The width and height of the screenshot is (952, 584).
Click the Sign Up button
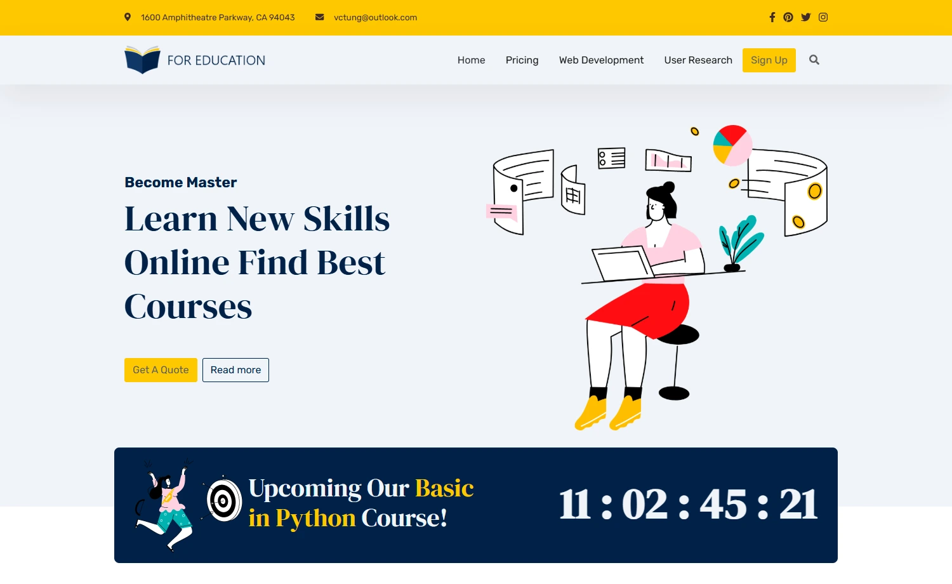coord(769,60)
